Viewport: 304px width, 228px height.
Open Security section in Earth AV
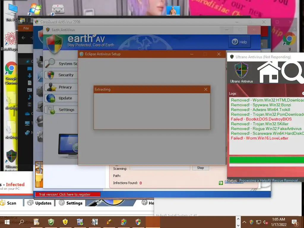tap(61, 75)
